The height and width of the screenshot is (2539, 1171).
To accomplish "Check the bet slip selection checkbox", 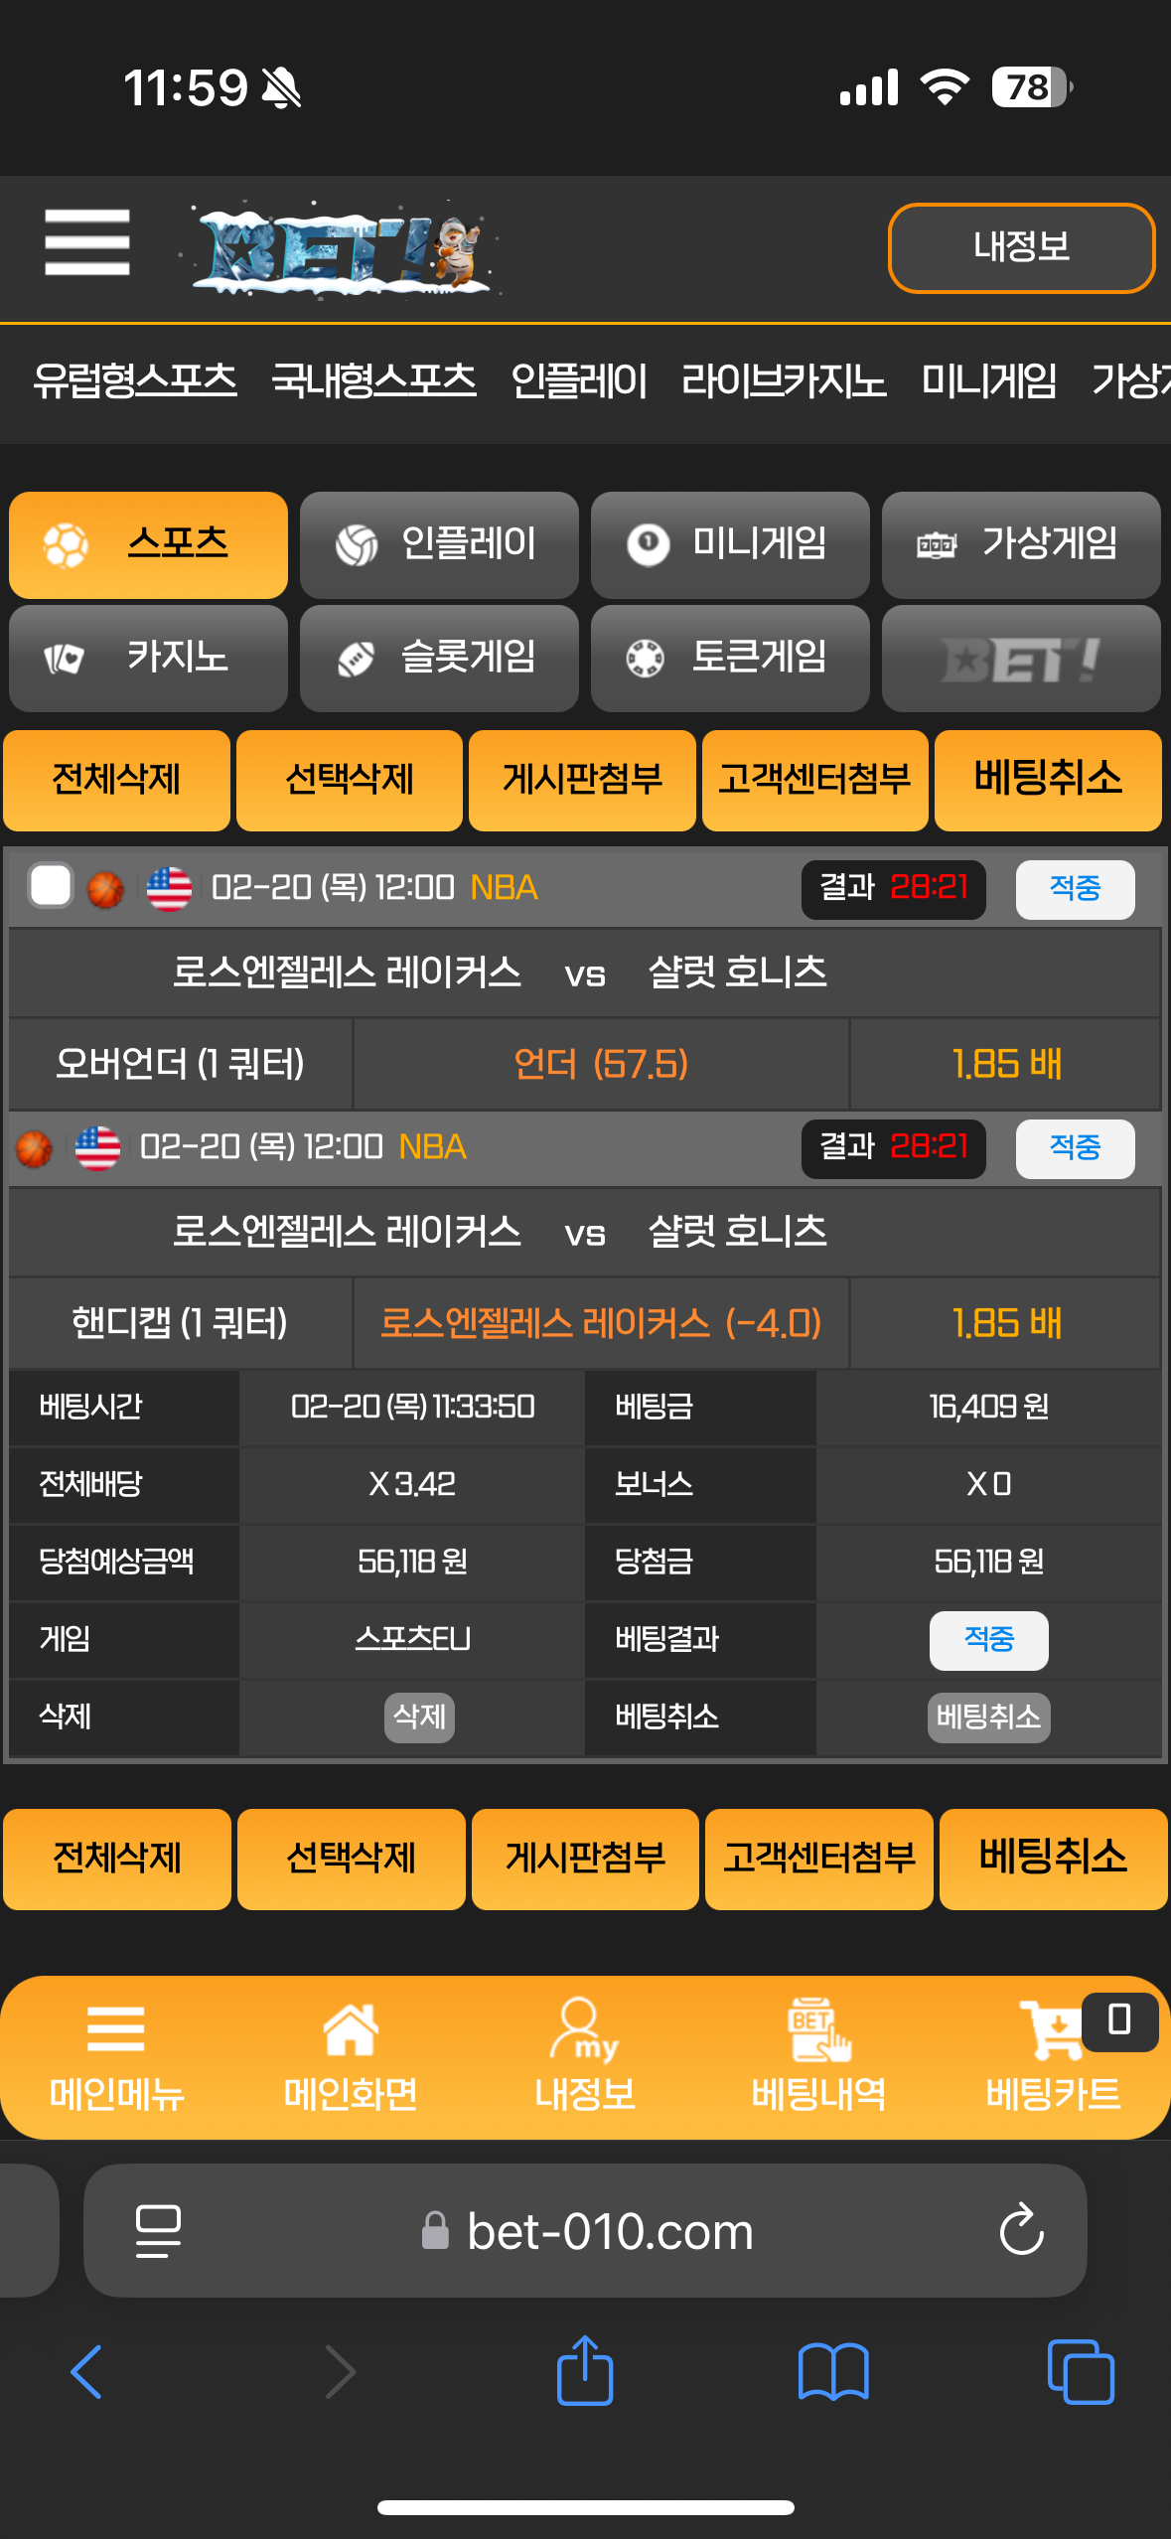I will (x=51, y=886).
